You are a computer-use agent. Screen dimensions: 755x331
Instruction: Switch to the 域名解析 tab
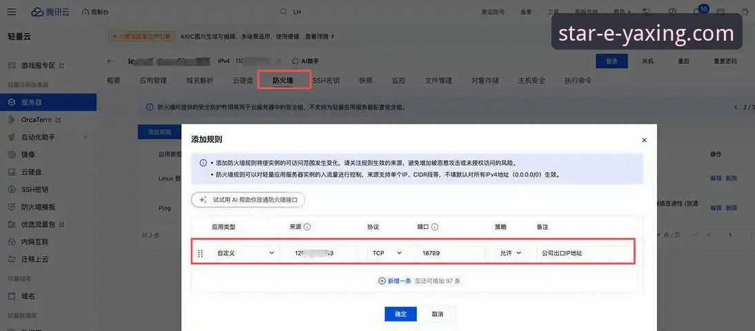(x=200, y=81)
